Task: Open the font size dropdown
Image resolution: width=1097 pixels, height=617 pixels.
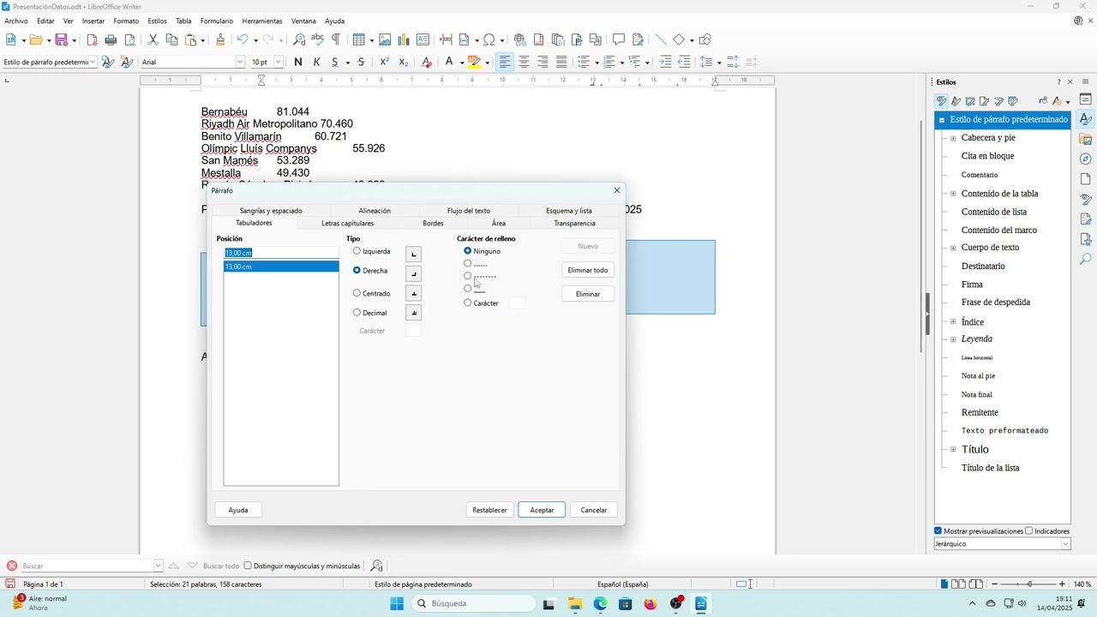Action: (278, 62)
